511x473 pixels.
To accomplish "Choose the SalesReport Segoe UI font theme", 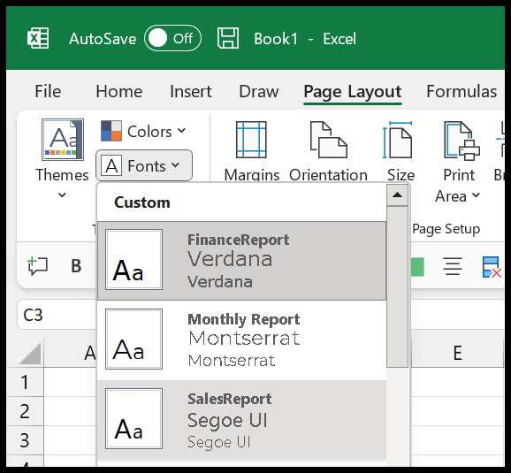I will pyautogui.click(x=242, y=420).
